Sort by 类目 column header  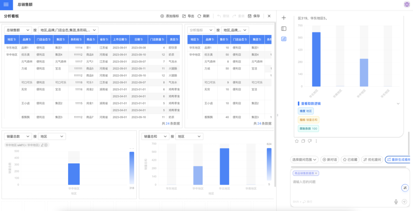point(173,39)
